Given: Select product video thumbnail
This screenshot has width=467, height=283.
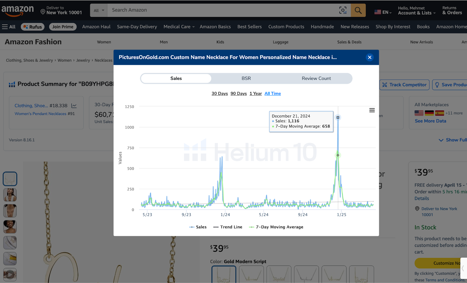Looking at the screenshot, I should click(x=10, y=275).
